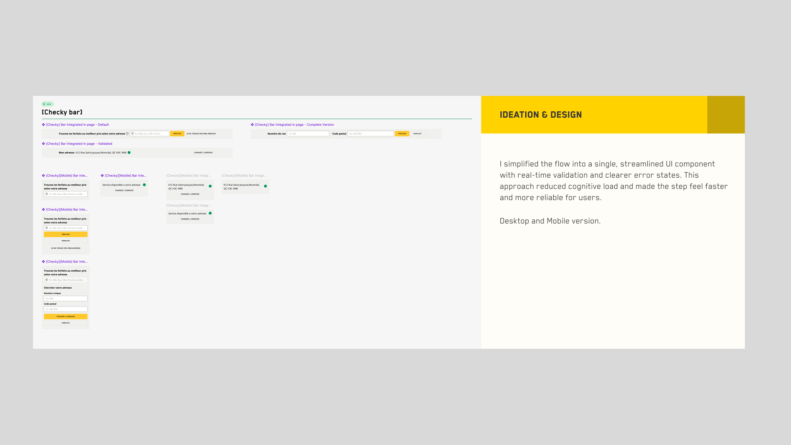Select '[Checky] Bar Integrated in page - Complete Version' label
Image resolution: width=791 pixels, height=445 pixels.
[x=294, y=125]
